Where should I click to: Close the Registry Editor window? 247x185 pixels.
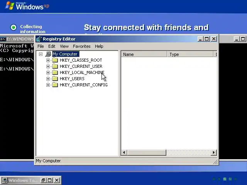(214, 39)
